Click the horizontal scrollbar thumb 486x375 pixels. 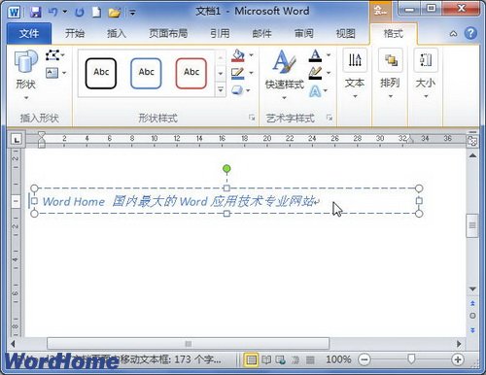[x=188, y=344]
